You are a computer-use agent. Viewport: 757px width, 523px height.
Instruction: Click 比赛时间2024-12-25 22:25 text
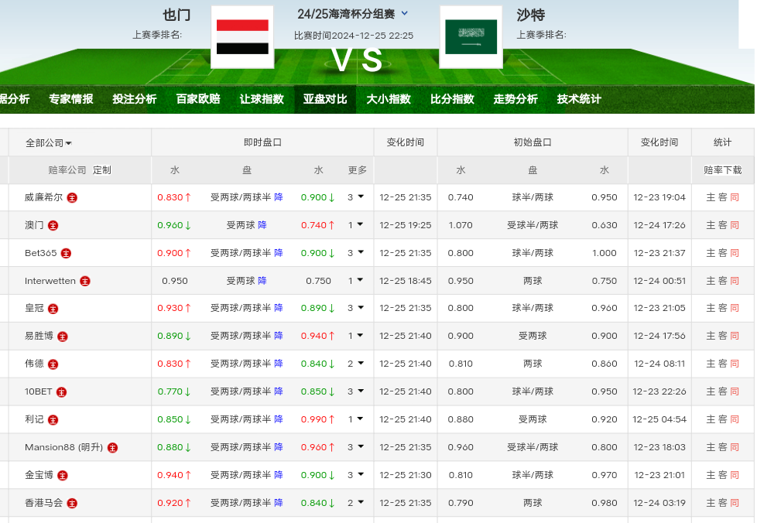(x=354, y=36)
